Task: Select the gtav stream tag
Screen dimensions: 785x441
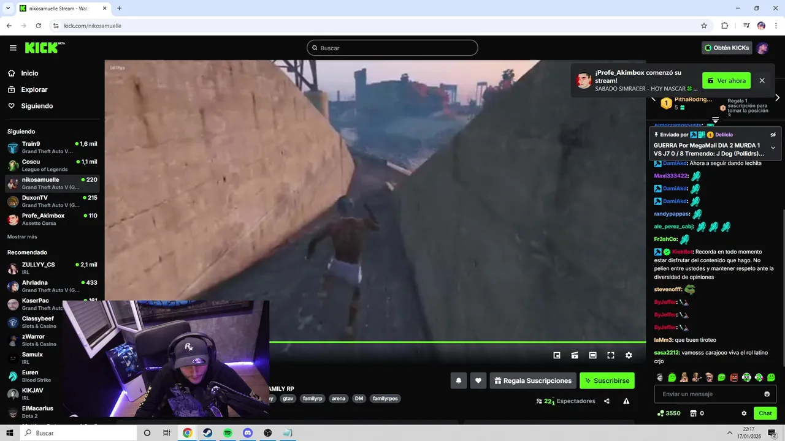Action: (288, 399)
